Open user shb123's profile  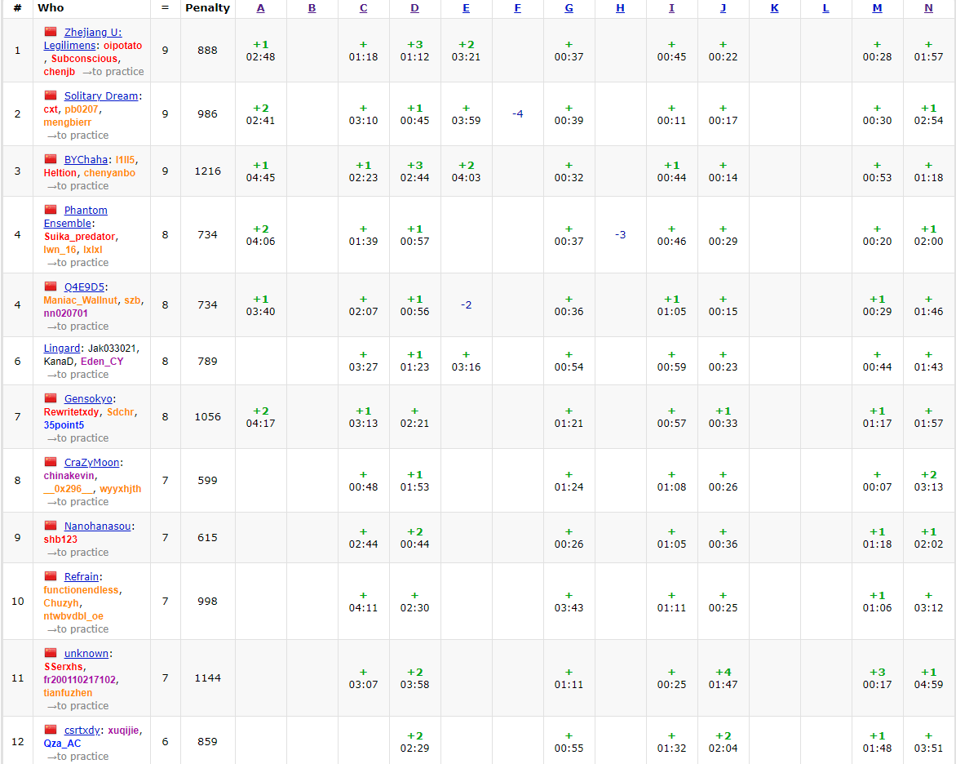coord(60,540)
